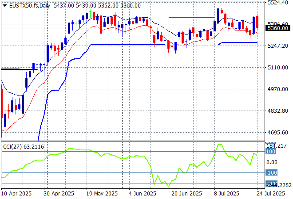This screenshot has height=199, width=293.
Task: Click the 8 Jul 2025 date label
Action: point(226,194)
